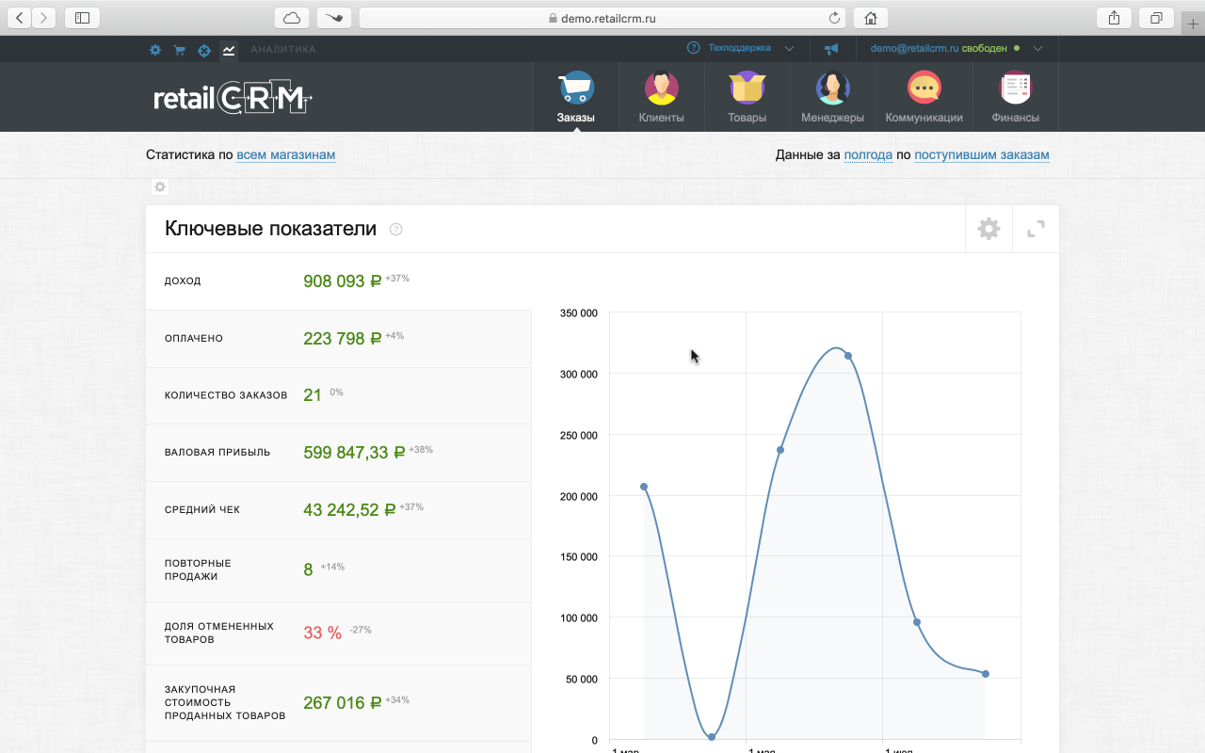Expand Ключевые показатели widget to fullscreen
The width and height of the screenshot is (1205, 753).
[x=1036, y=229]
